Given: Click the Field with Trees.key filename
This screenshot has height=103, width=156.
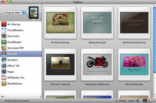Looking at the screenshot, I should 60,84.
